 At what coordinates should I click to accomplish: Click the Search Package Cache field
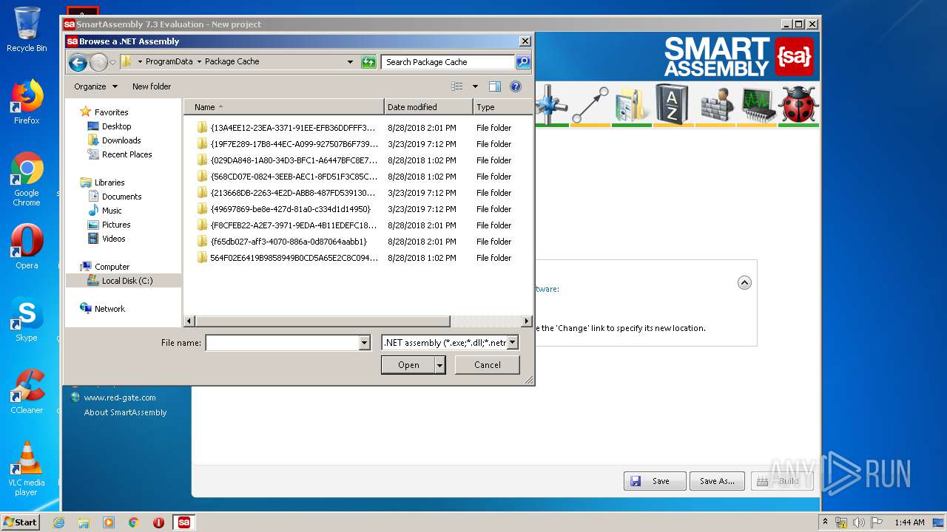tap(448, 62)
